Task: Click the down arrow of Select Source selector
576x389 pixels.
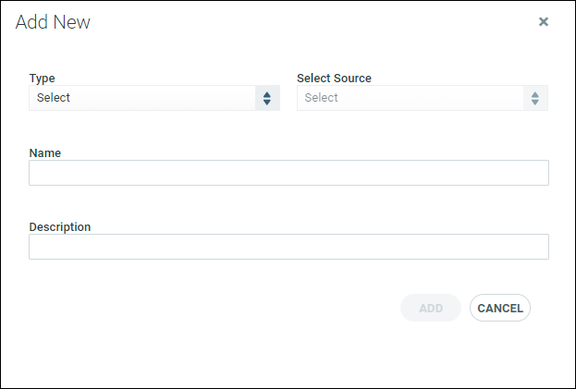Action: tap(534, 102)
